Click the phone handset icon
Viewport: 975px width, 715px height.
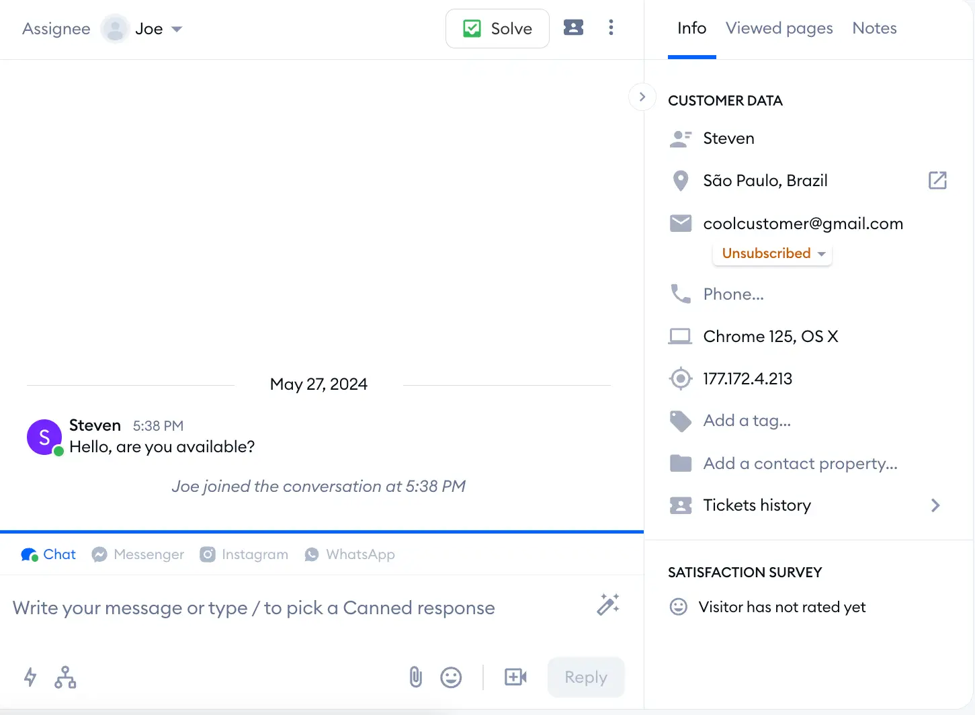tap(681, 294)
